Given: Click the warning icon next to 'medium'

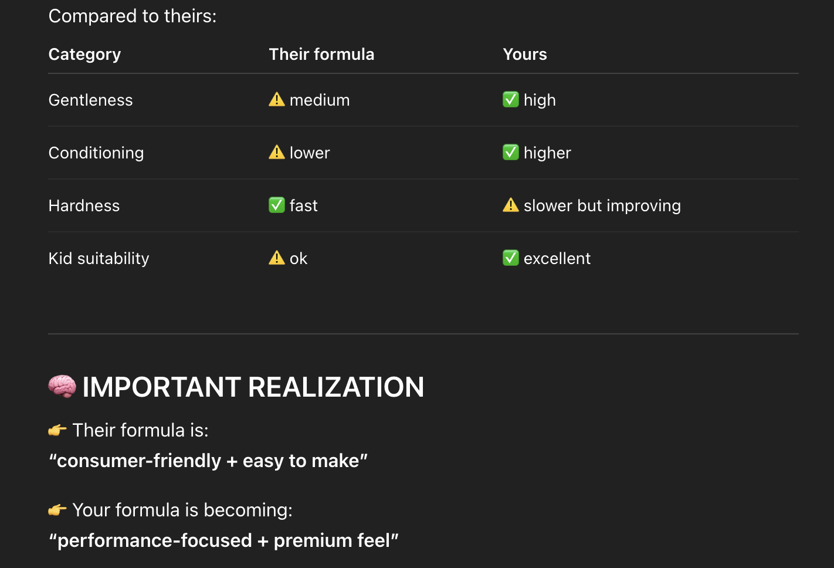Looking at the screenshot, I should (277, 100).
